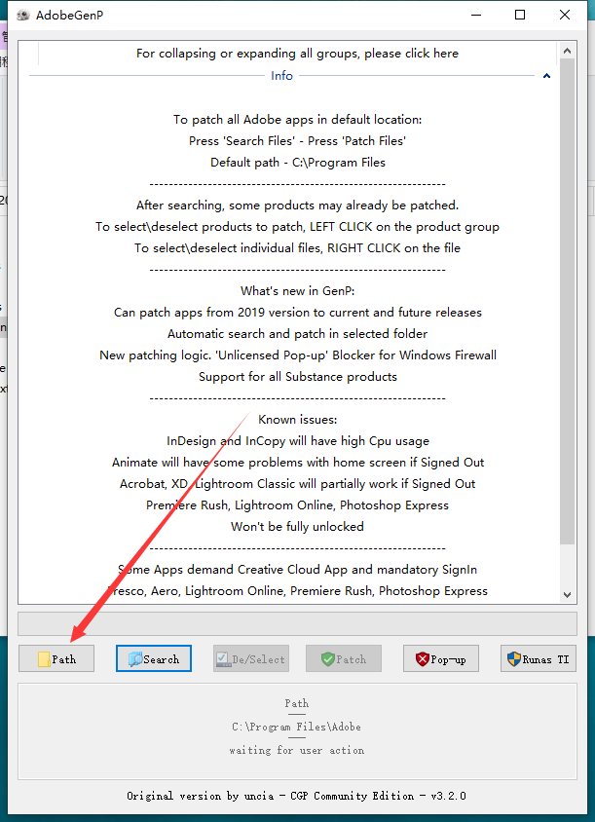Click the Patch button with green shield

pyautogui.click(x=344, y=658)
